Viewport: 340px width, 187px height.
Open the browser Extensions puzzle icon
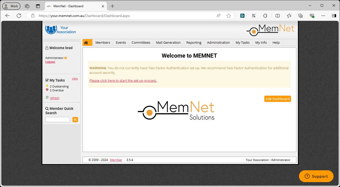tap(265, 16)
